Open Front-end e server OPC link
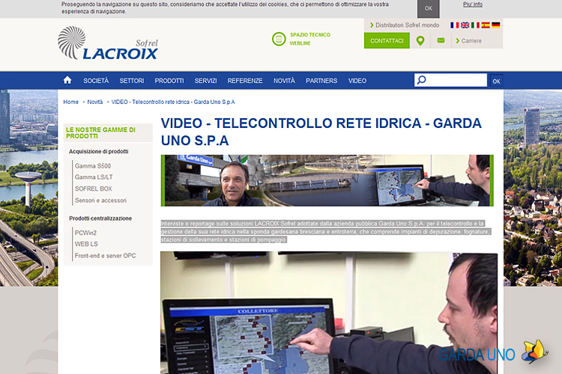The height and width of the screenshot is (374, 562). click(x=105, y=256)
